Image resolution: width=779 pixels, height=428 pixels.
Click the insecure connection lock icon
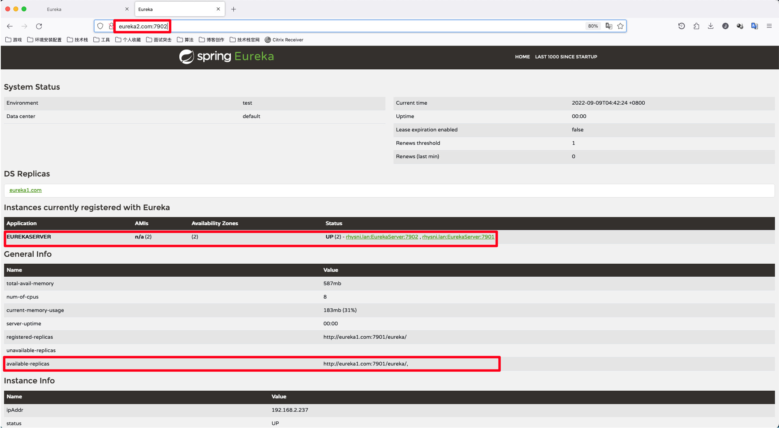pos(111,26)
